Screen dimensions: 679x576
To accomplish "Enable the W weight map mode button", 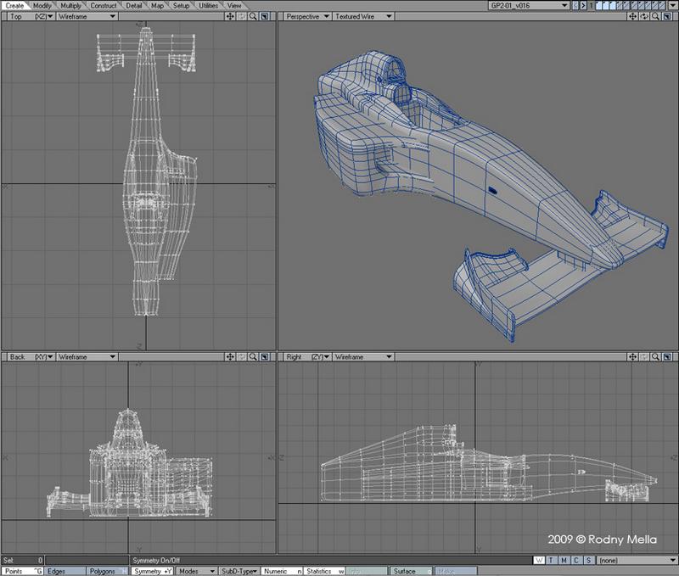I will [540, 561].
